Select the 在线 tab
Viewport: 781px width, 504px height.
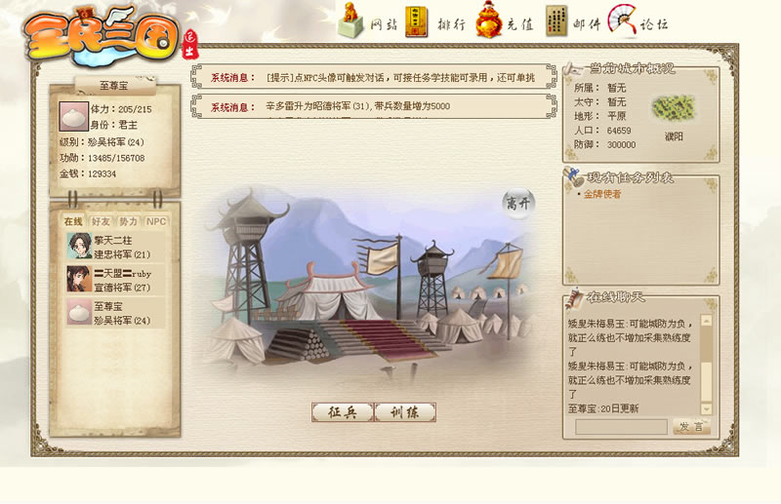(x=73, y=221)
